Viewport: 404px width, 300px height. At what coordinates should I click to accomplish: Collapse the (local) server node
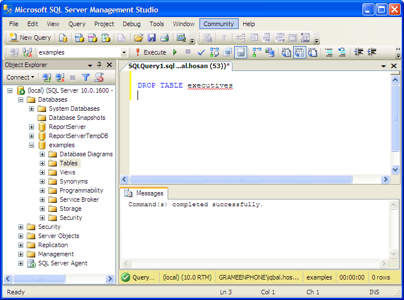[10, 90]
